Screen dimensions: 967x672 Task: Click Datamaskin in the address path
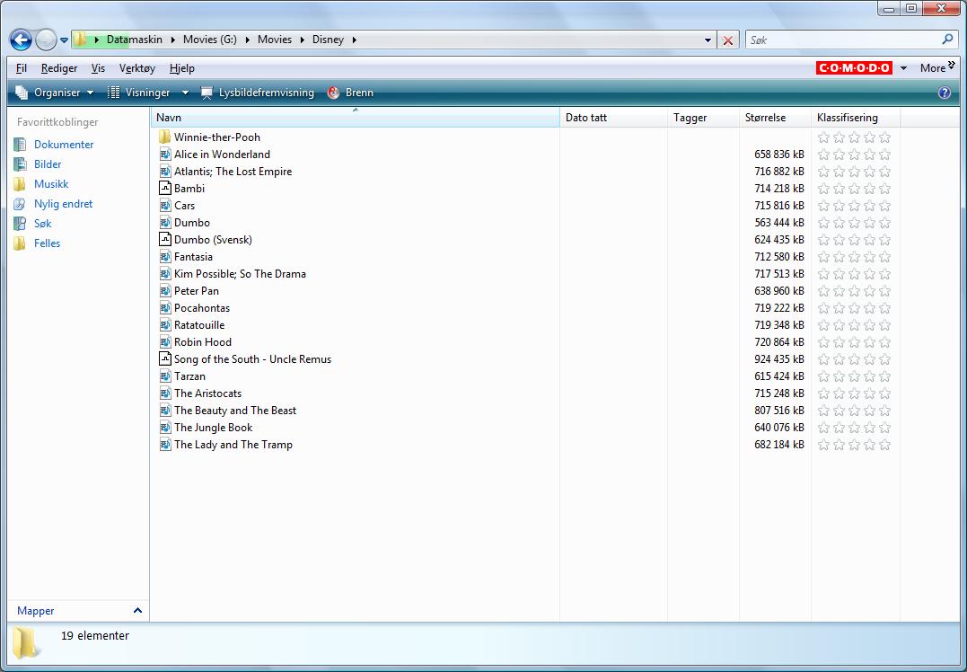click(x=135, y=40)
